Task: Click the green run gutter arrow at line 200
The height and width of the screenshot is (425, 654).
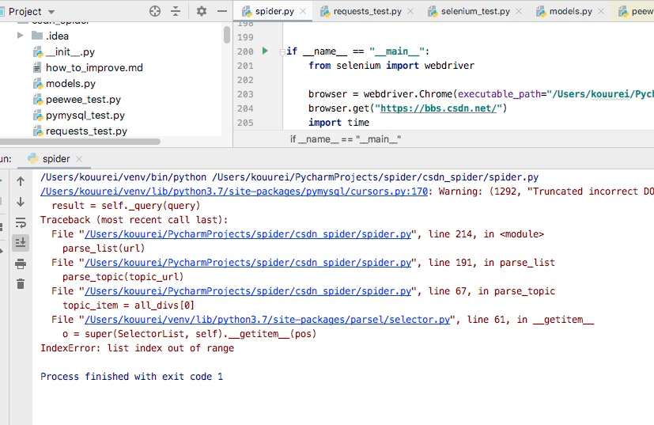Action: pos(265,51)
